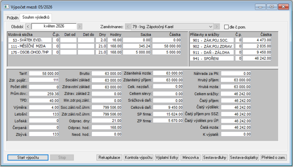Viewport: 293px width, 167px height.
Task: Click the 'Přídavky a srážky' column header
Action: [x=205, y=34]
